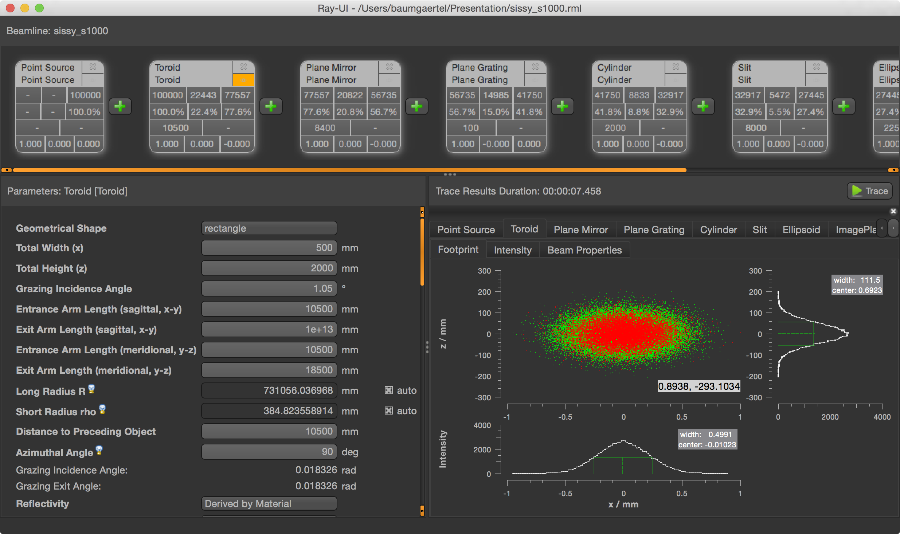The width and height of the screenshot is (900, 534).
Task: Click the Total Width input field
Action: 269,248
